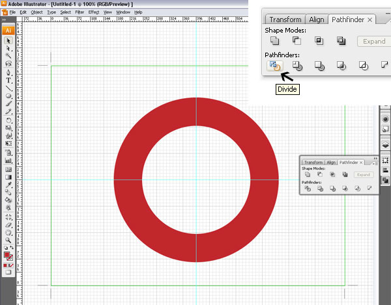Open the small Pathfinder panel's flyout menu

click(375, 163)
